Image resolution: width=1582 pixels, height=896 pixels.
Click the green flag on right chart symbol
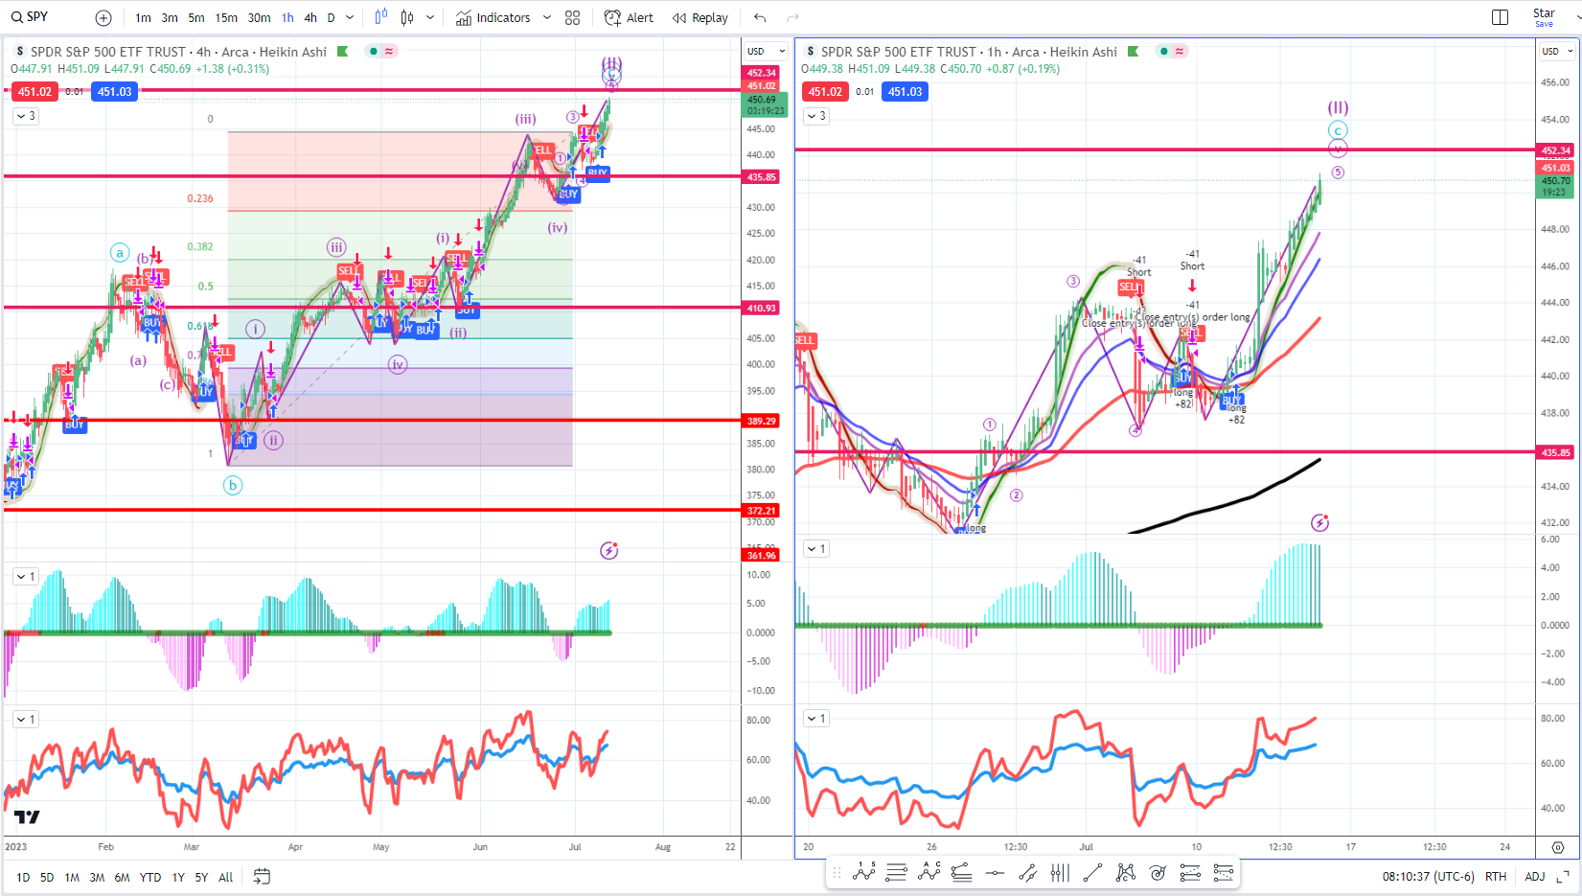click(1133, 52)
